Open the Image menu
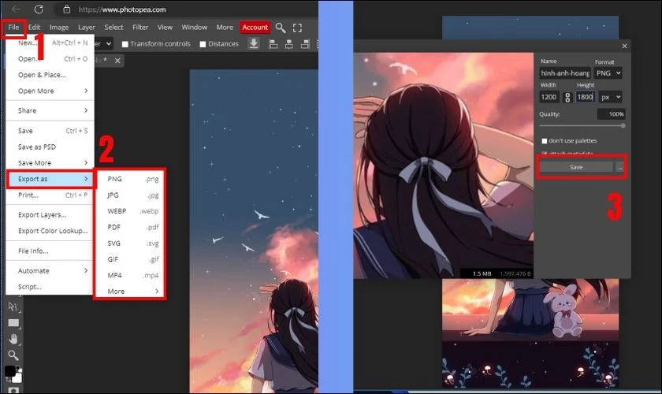 59,27
